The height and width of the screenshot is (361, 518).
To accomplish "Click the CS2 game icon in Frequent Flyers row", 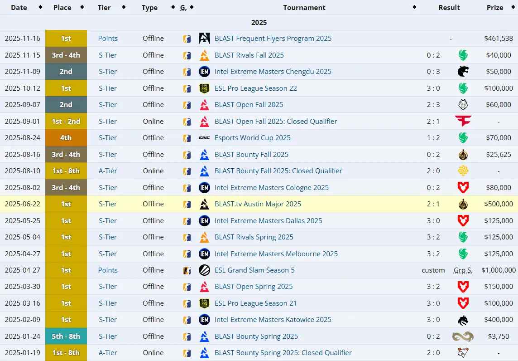I will click(x=187, y=39).
